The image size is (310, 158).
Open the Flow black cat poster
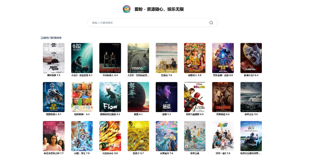[110, 97]
